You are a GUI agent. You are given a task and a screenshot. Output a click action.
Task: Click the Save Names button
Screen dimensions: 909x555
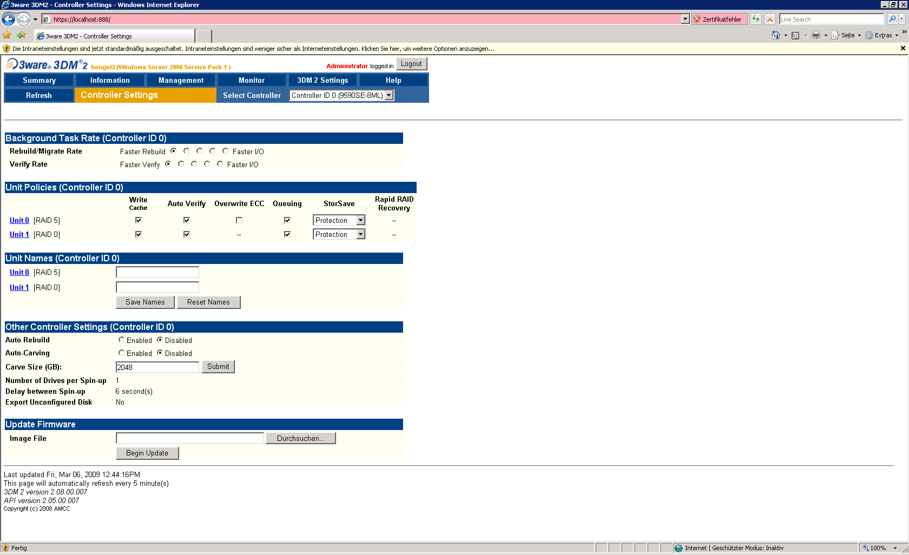(x=145, y=302)
